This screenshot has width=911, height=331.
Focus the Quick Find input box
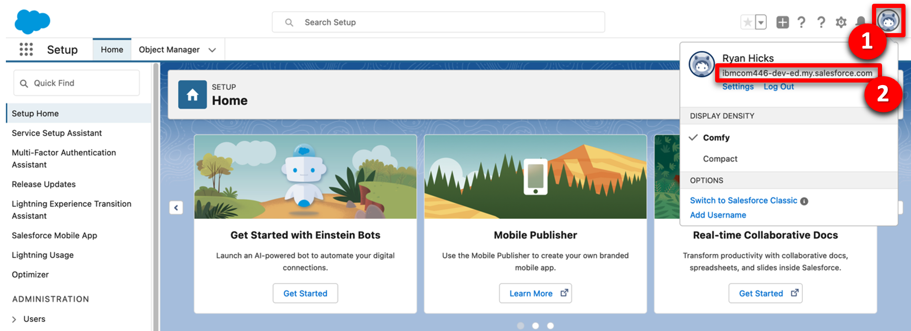(x=77, y=83)
